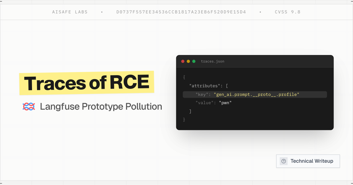Select the traces.json file name in the title bar
The image size is (353, 185).
pos(213,61)
